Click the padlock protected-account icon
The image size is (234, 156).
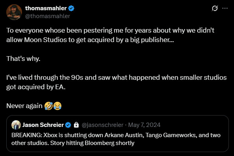[x=76, y=125]
